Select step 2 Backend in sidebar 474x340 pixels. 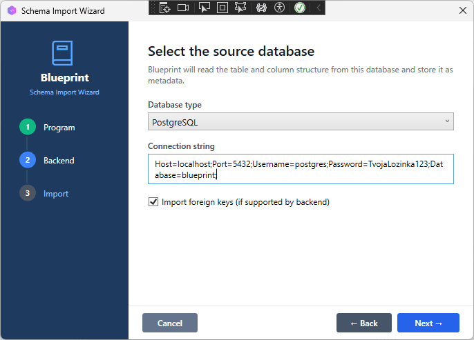[59, 160]
